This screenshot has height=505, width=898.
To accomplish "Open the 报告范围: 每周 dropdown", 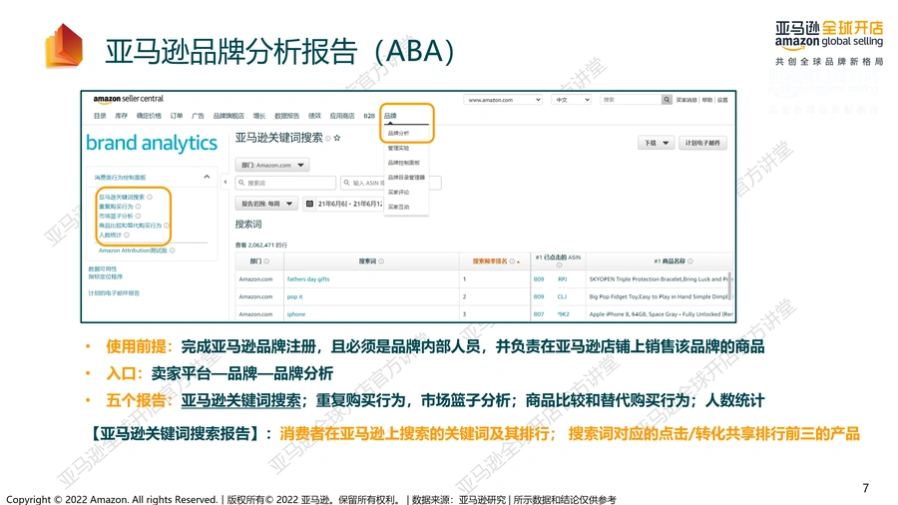I will pyautogui.click(x=266, y=204).
